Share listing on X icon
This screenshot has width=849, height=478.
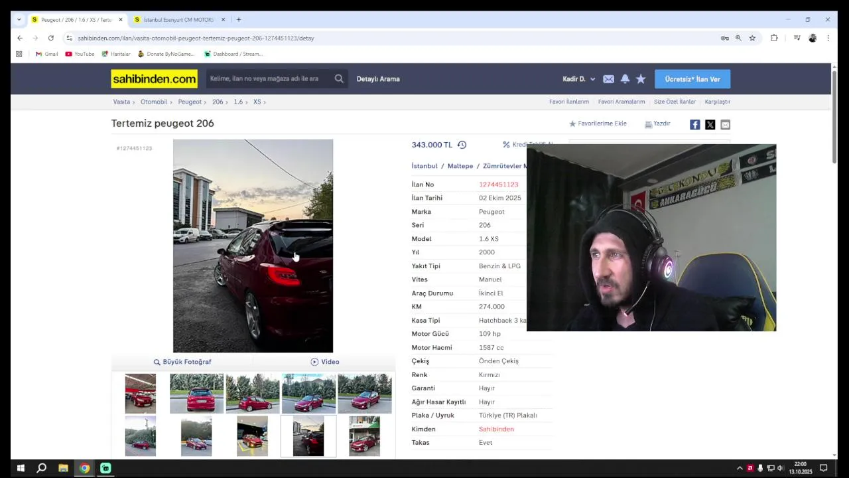tap(710, 124)
